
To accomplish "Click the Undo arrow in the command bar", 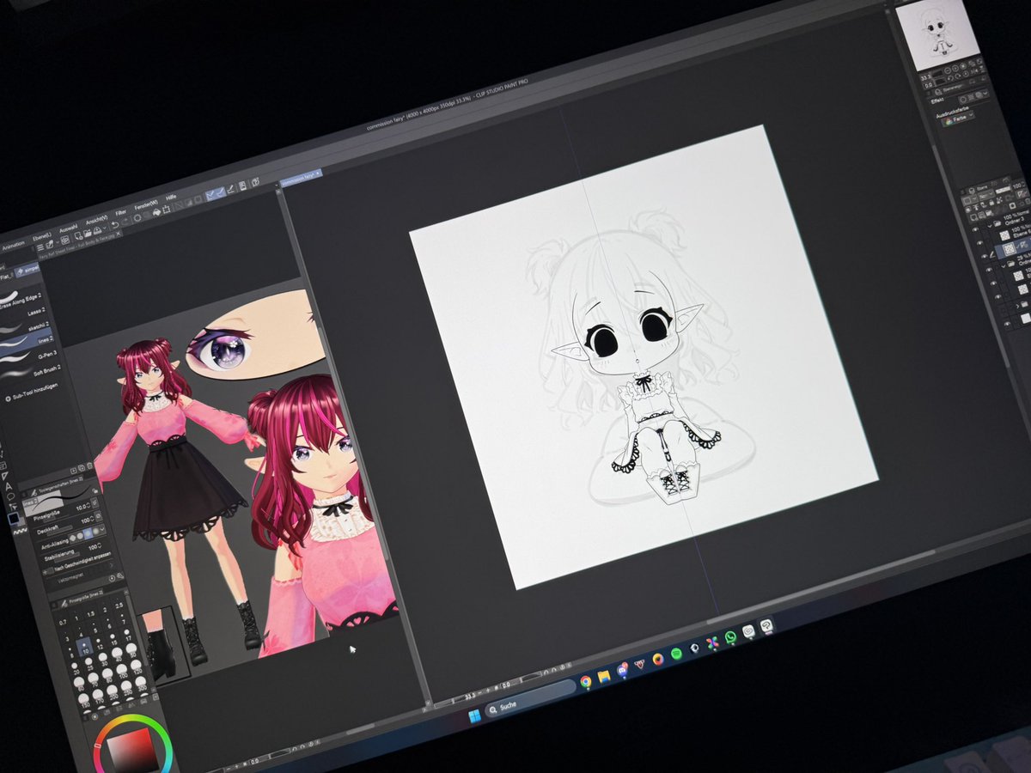I will pyautogui.click(x=114, y=225).
